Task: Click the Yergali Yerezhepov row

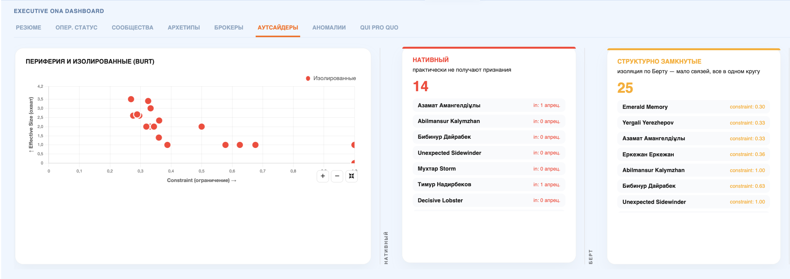Action: click(693, 123)
